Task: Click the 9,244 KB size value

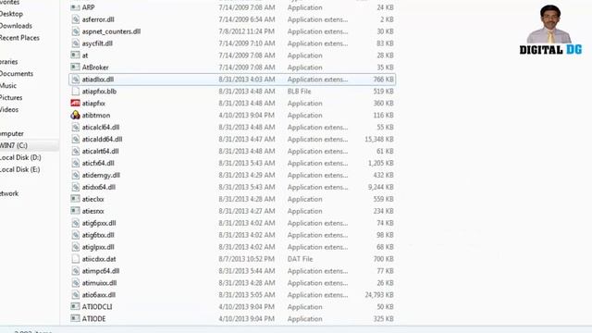Action: (380, 187)
